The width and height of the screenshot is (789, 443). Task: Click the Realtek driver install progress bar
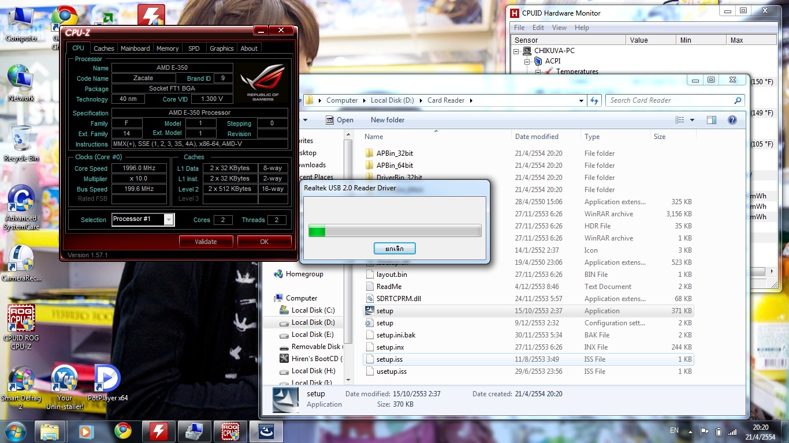pyautogui.click(x=395, y=231)
